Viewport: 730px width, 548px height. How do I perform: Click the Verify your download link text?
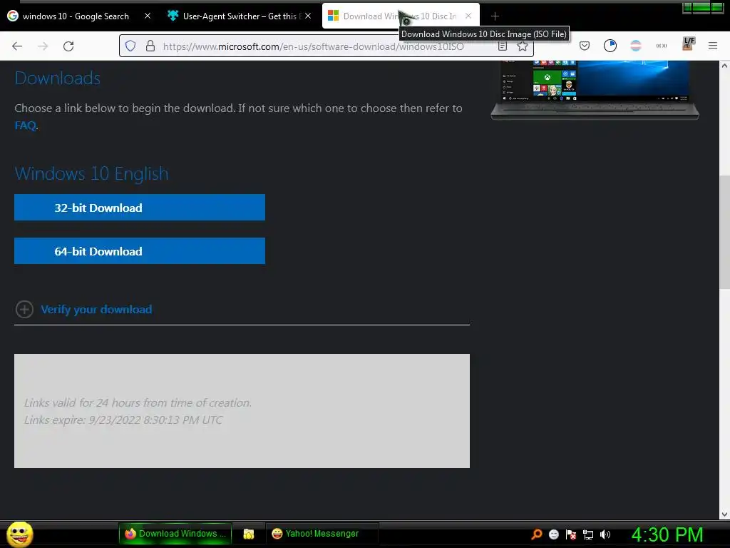click(96, 310)
